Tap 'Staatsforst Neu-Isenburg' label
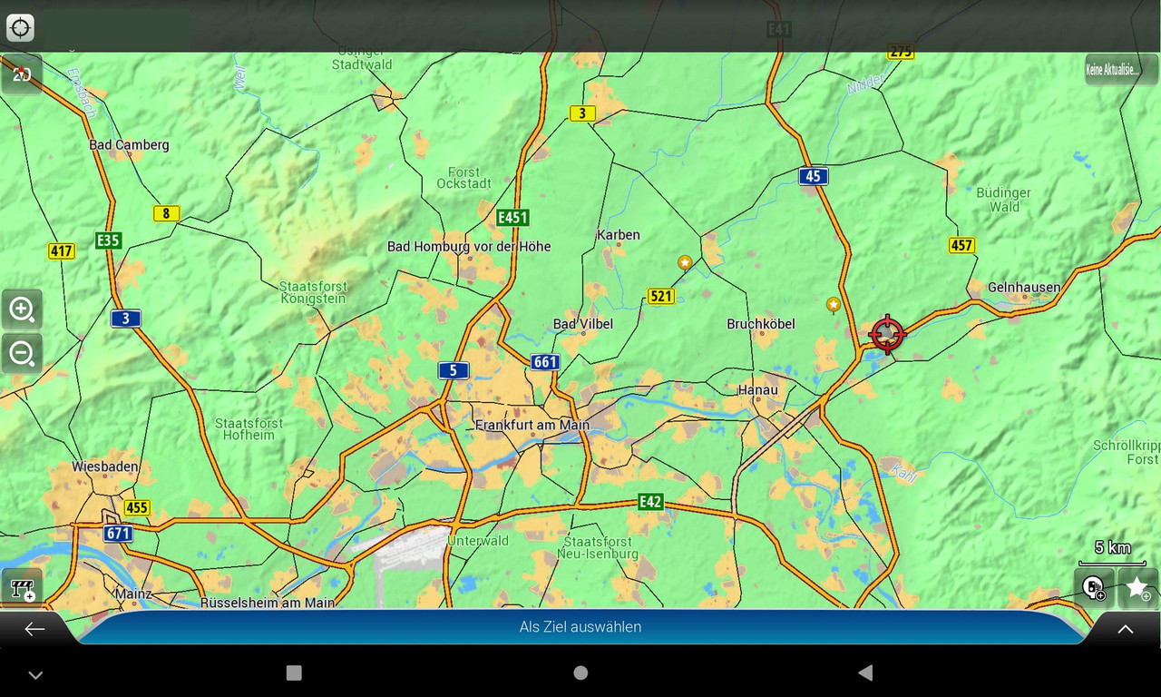This screenshot has width=1161, height=697. point(598,548)
